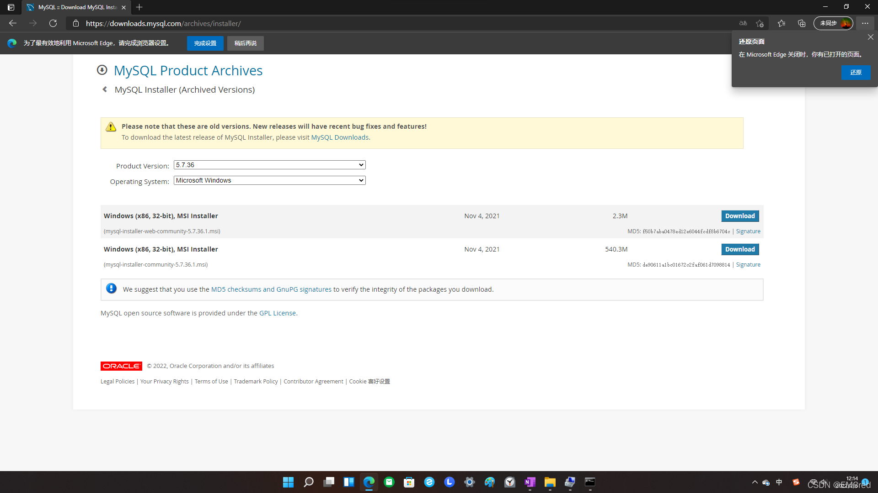This screenshot has height=493, width=878.
Task: Open the MySQL Downloads link
Action: tap(340, 137)
